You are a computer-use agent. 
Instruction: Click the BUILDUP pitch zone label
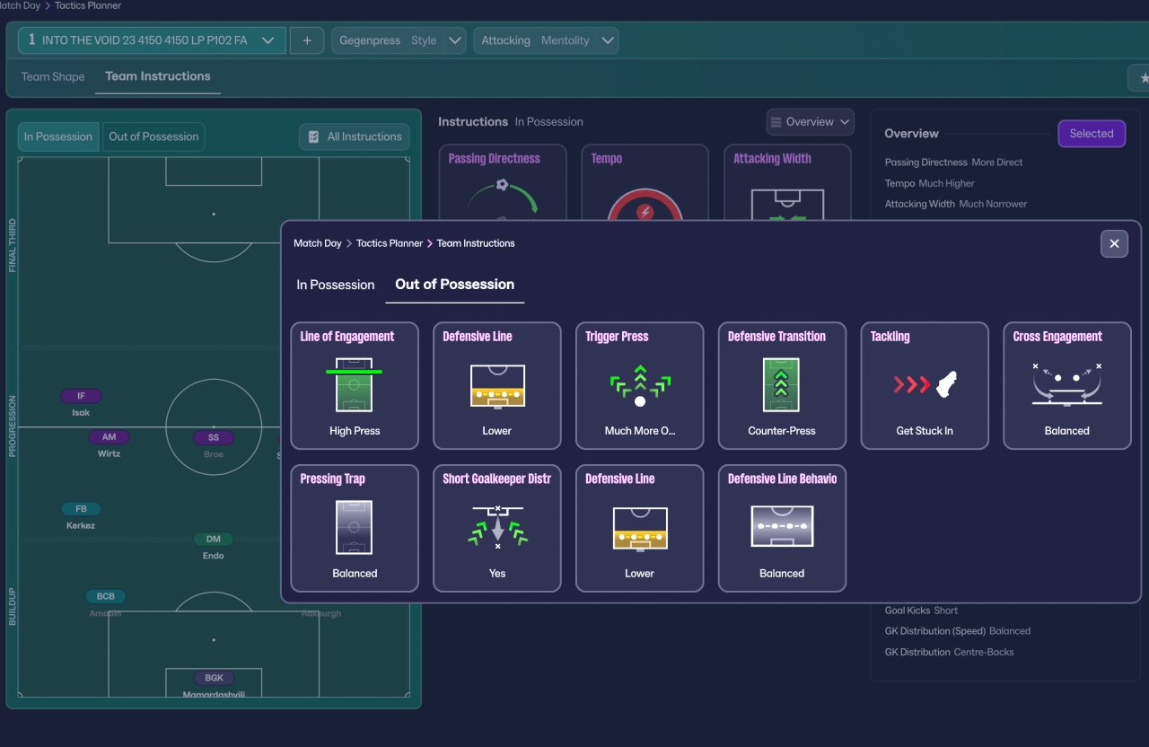13,607
